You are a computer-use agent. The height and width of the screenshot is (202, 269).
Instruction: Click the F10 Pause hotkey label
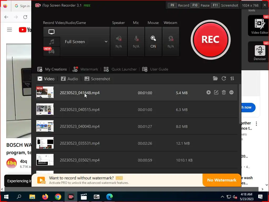click(200, 5)
